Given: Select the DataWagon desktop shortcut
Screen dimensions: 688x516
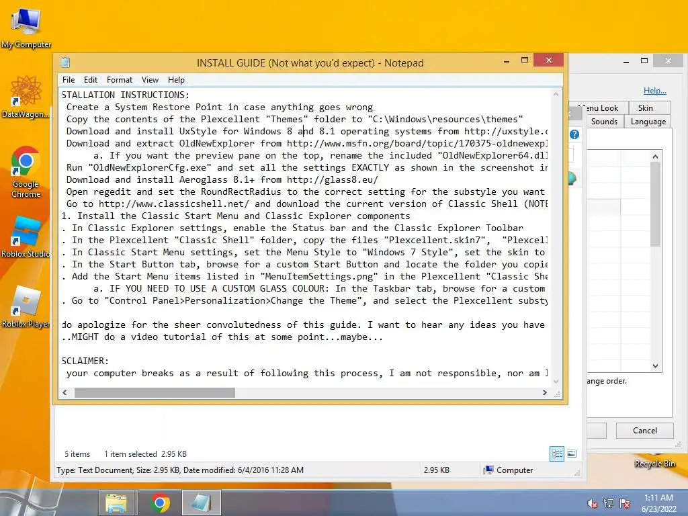Looking at the screenshot, I should 26,97.
